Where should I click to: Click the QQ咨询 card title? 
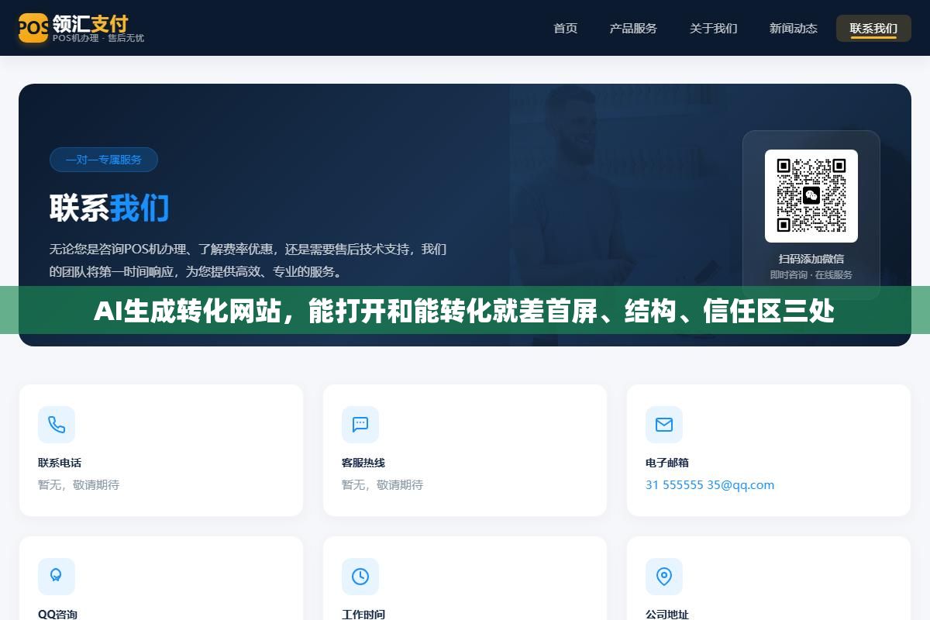(58, 614)
